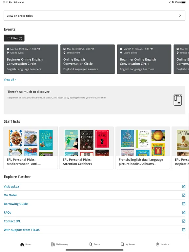Click the Explore further heading

(x=17, y=177)
